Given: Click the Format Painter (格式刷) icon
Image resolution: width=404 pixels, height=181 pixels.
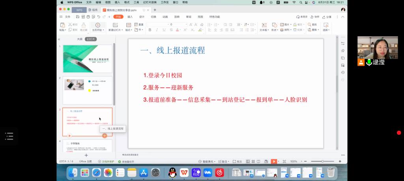Looking at the screenshot, I should click(x=84, y=25).
